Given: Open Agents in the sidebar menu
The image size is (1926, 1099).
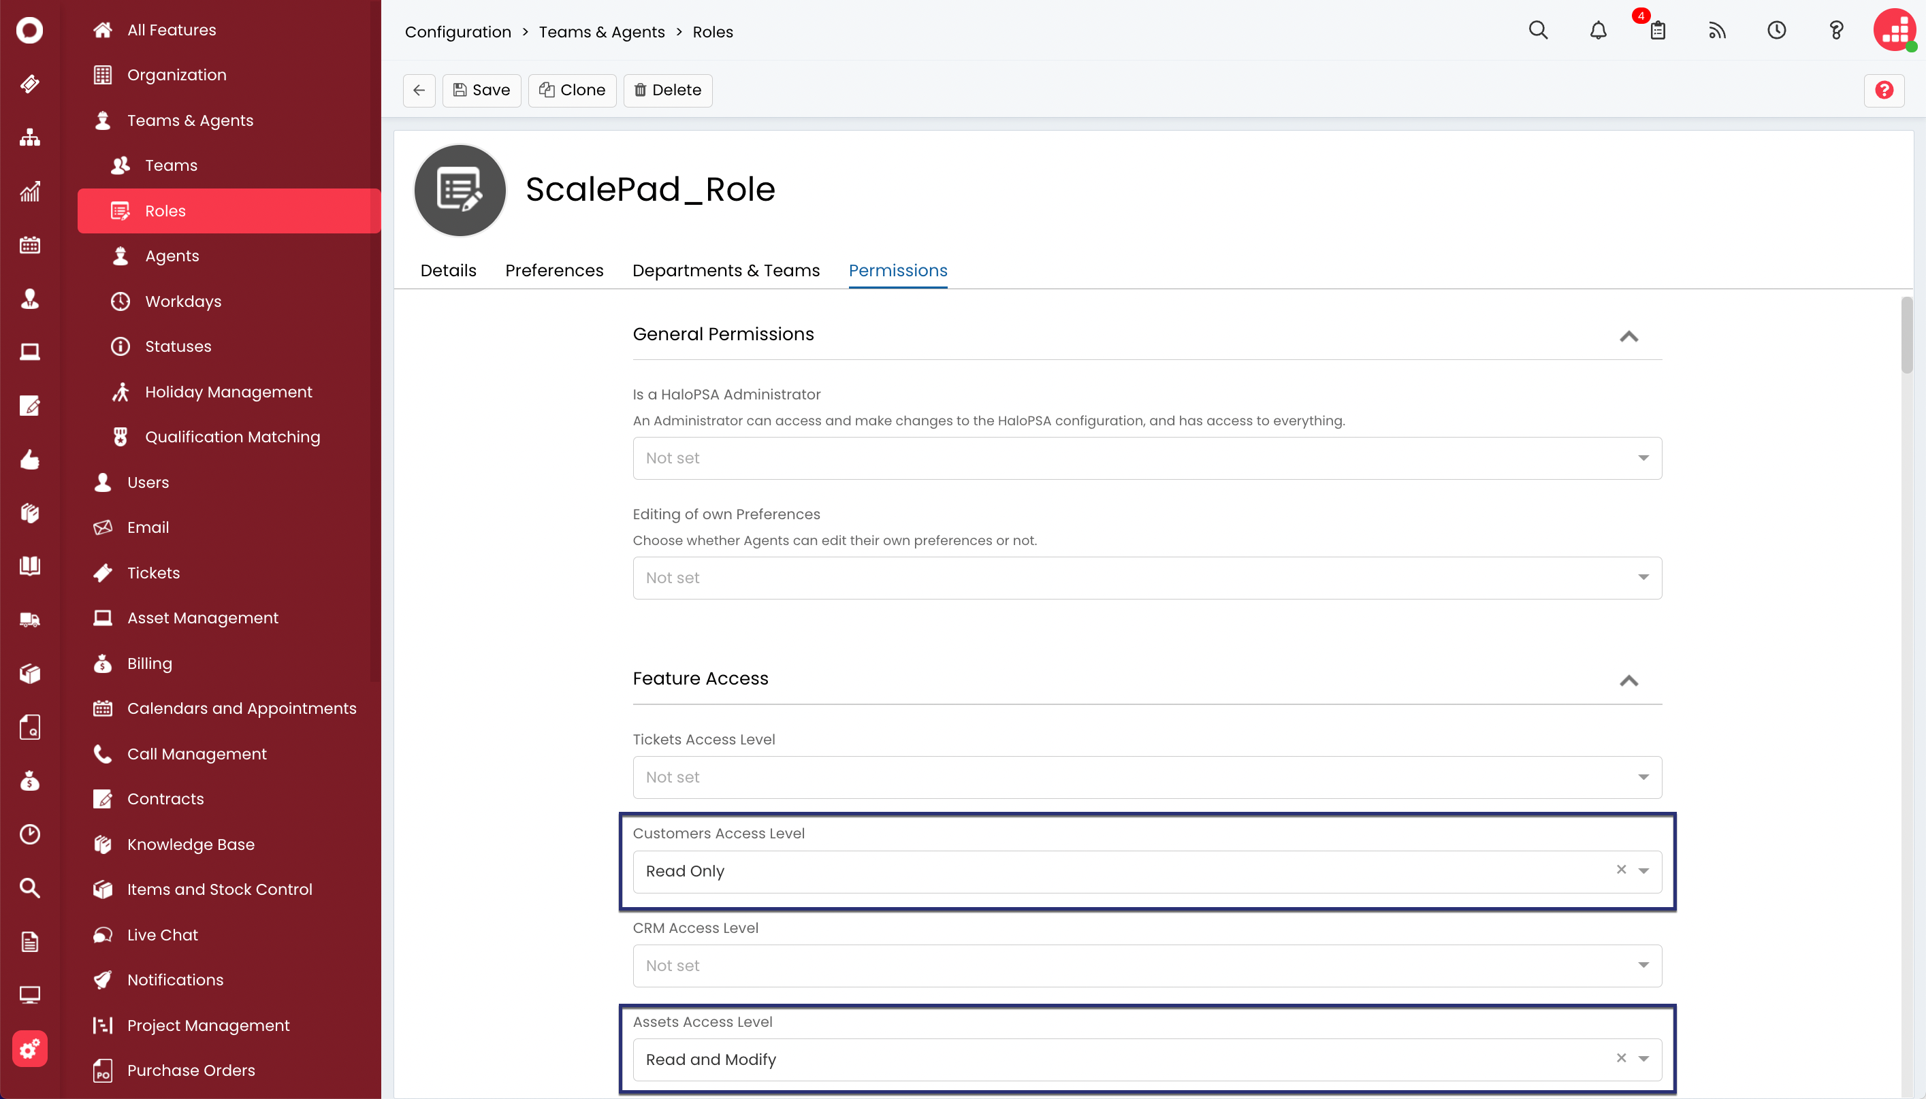Looking at the screenshot, I should [x=172, y=256].
